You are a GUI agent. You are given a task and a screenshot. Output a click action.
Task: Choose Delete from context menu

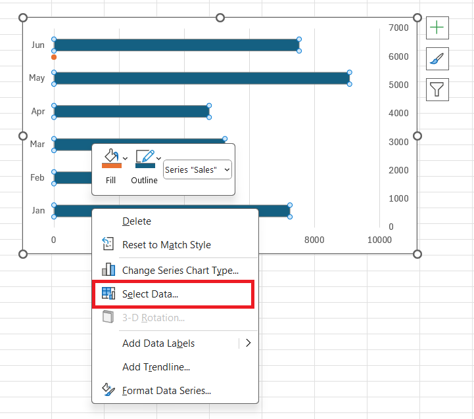(175, 221)
